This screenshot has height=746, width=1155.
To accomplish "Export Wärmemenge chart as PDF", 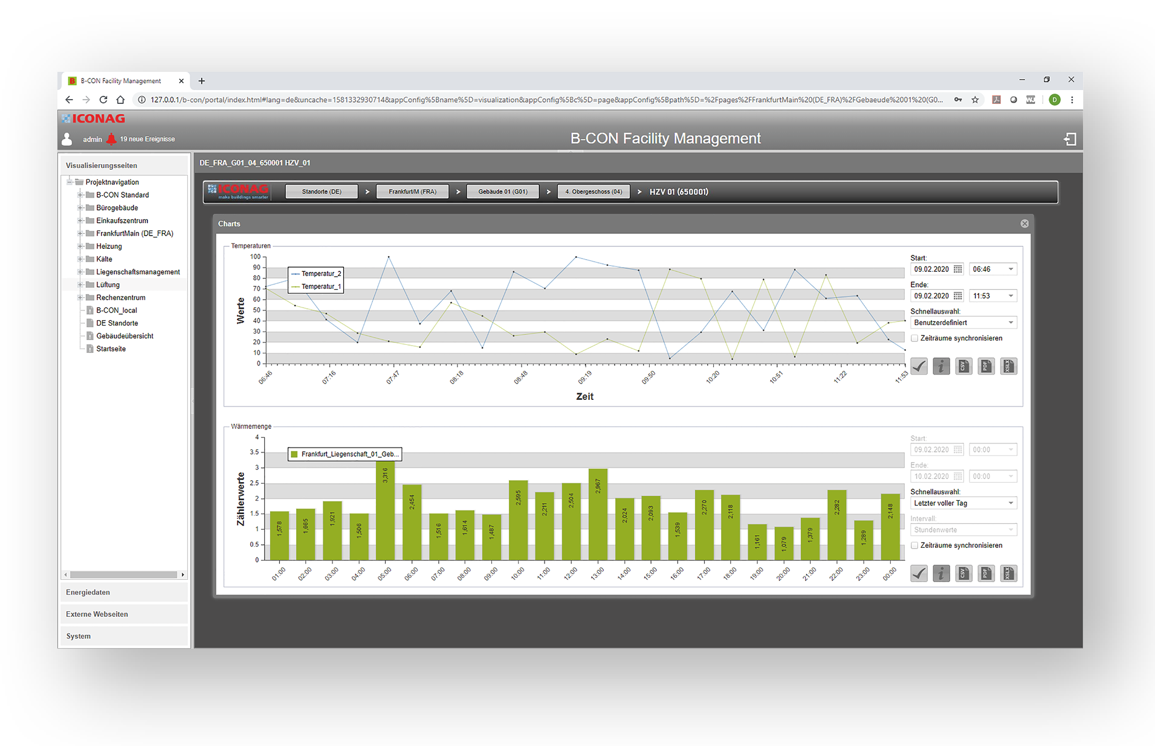I will point(986,573).
